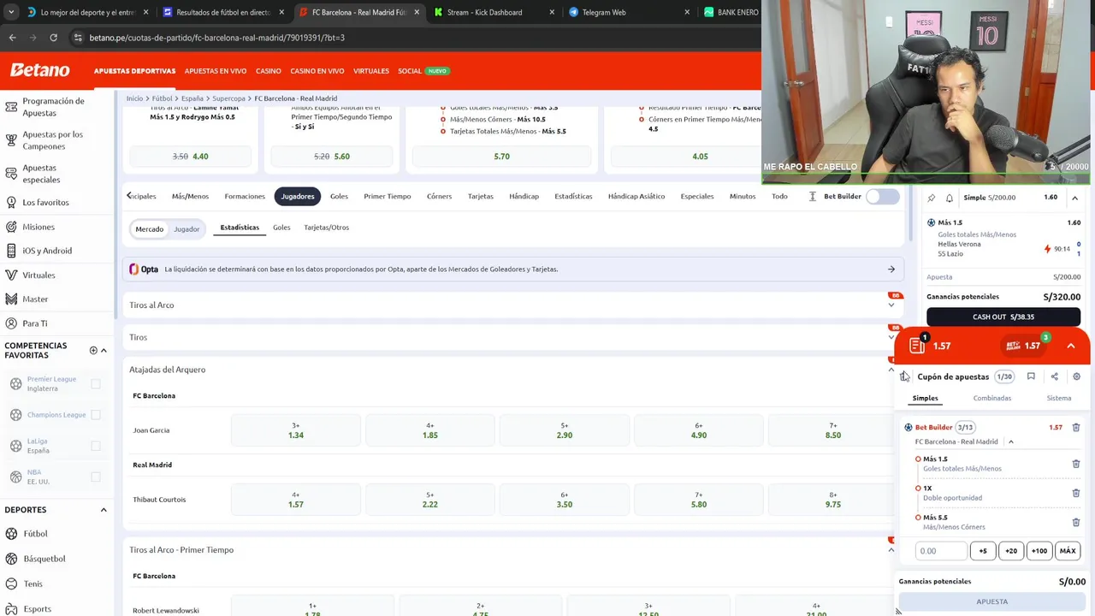Collapse Competencias Favoritas list
This screenshot has width=1095, height=616.
pyautogui.click(x=104, y=350)
